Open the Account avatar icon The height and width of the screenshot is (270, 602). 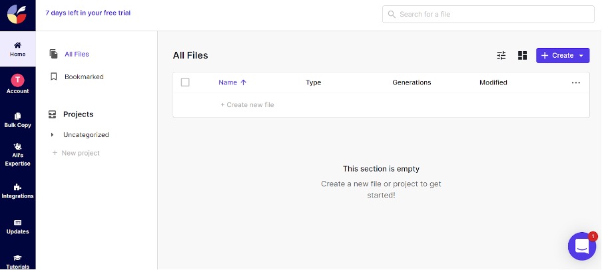coord(17,79)
